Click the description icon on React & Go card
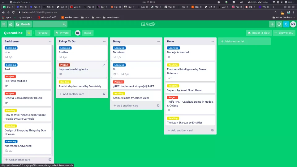Image resolution: width=297 pixels, height=167 pixels. point(6,103)
